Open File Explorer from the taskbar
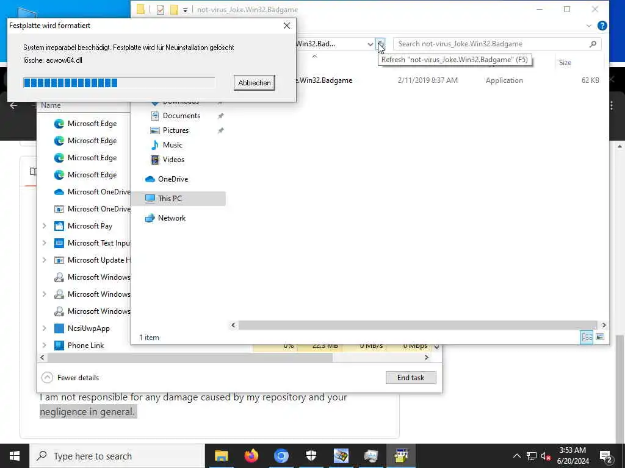625x468 pixels. point(221,456)
